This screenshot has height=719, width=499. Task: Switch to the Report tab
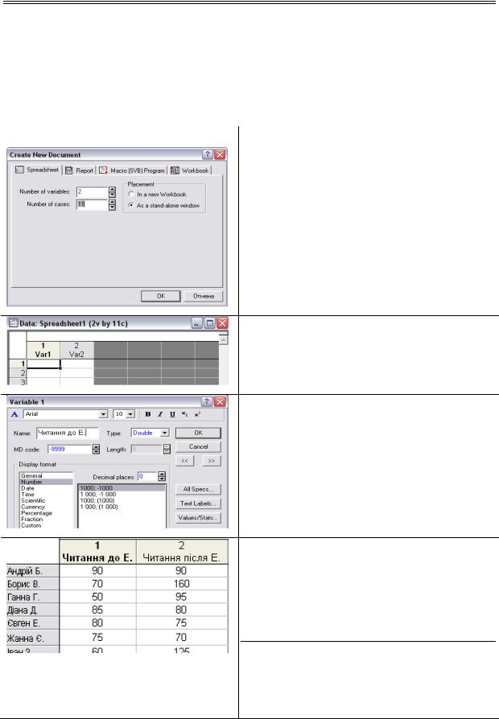(x=80, y=171)
